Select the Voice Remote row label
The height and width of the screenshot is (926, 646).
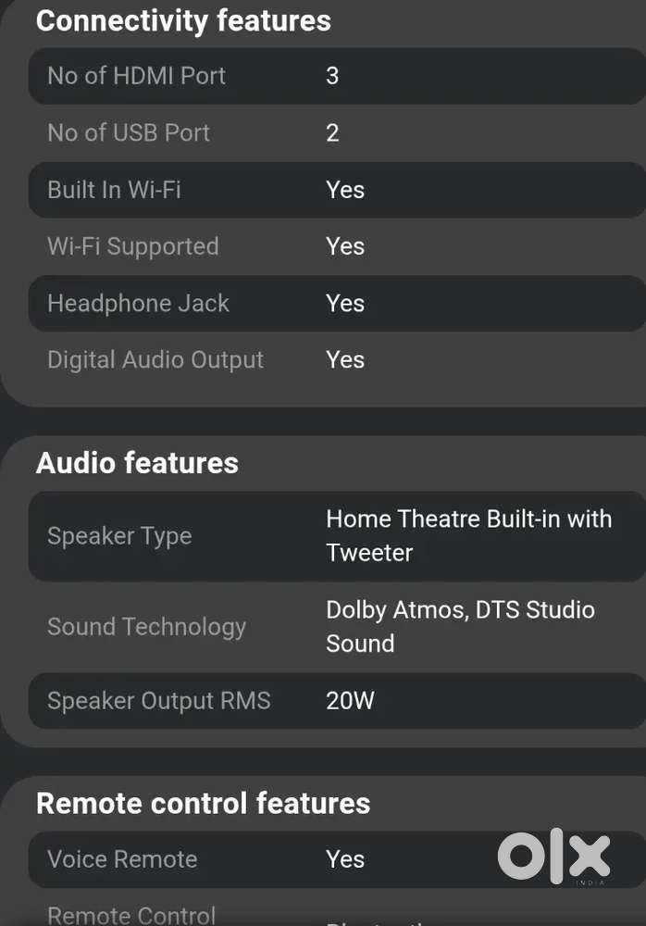coord(122,859)
